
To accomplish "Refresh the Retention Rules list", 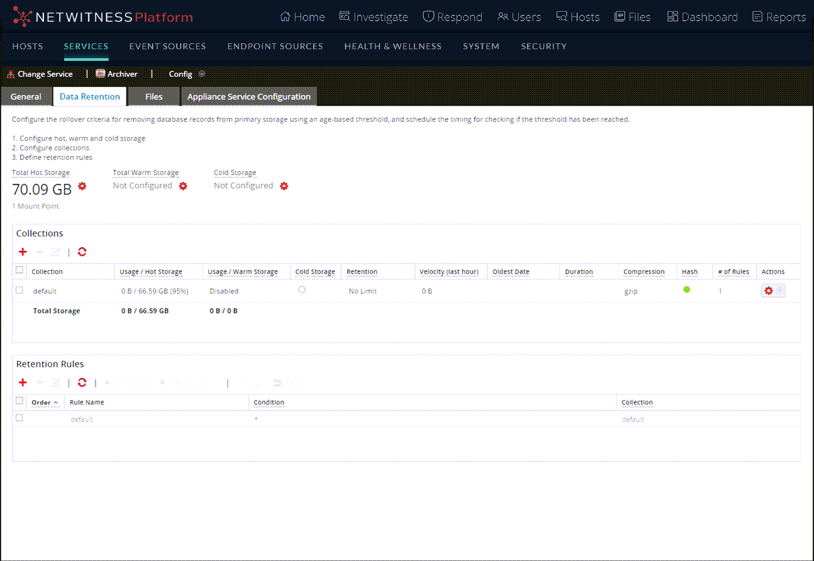I will (82, 383).
